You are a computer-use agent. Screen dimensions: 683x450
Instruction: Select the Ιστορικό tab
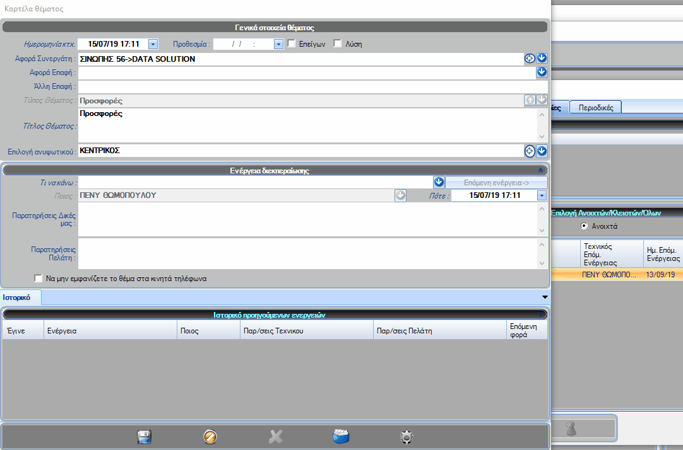point(21,296)
